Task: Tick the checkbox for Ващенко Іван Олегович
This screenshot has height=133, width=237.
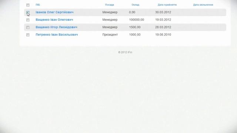Action: (28, 20)
